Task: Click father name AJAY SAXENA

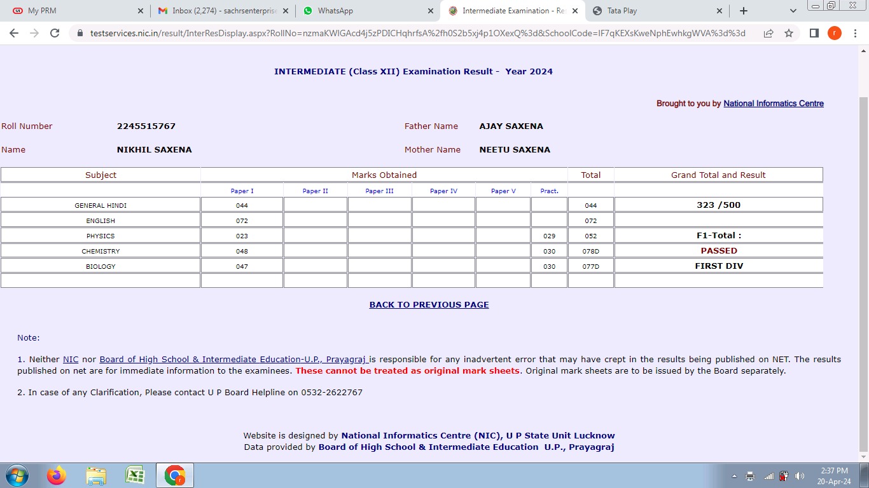Action: click(x=511, y=126)
